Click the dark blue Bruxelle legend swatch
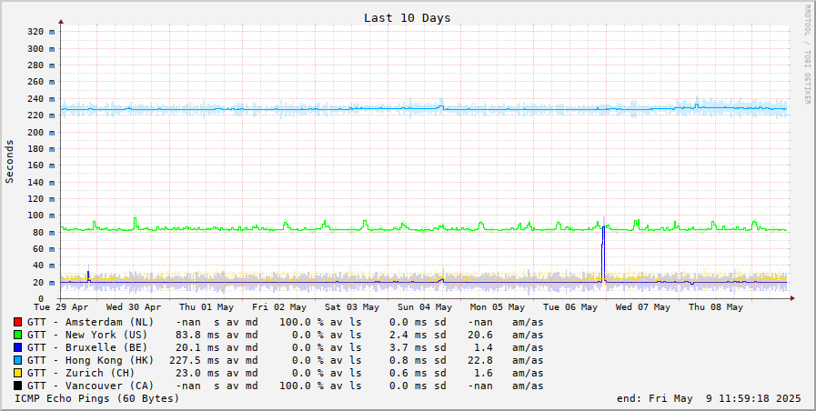This screenshot has width=816, height=411. point(17,347)
